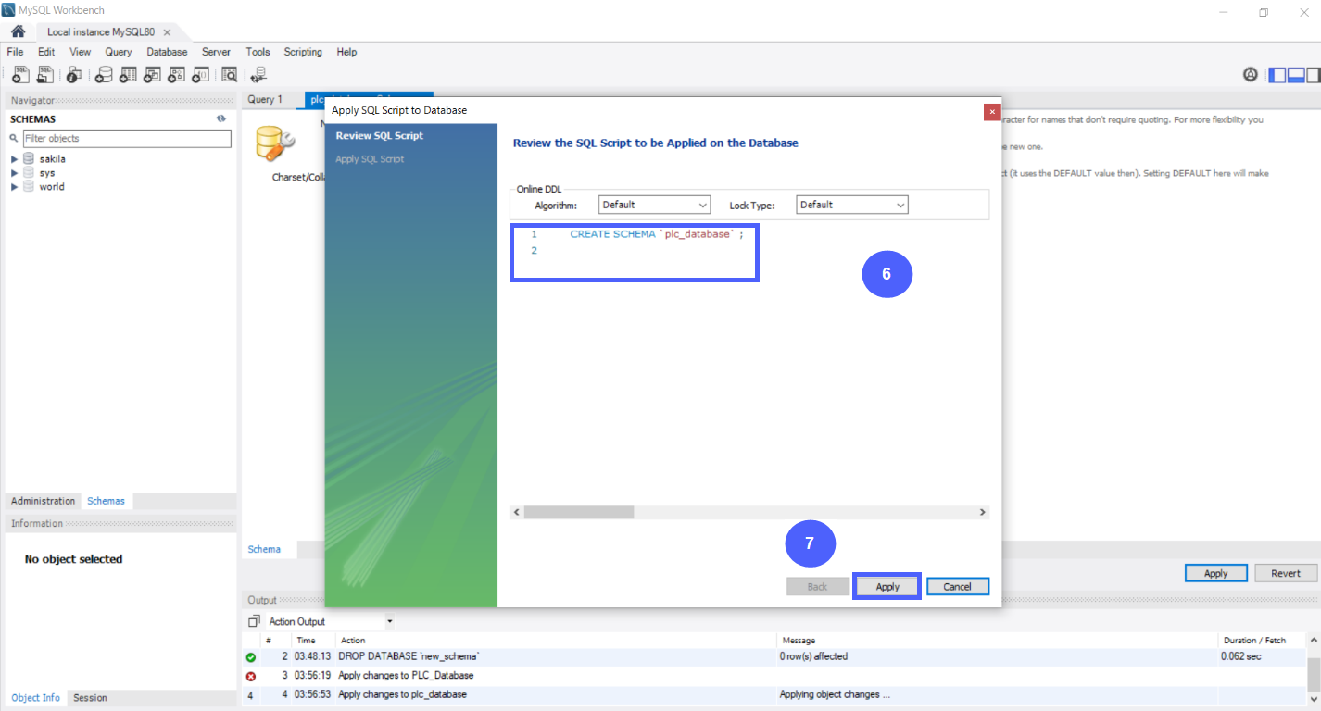The width and height of the screenshot is (1321, 711).
Task: Toggle the left sidebar panel visibility
Action: coord(1277,75)
